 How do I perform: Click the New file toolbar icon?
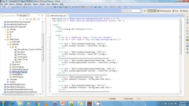coord(2,7)
